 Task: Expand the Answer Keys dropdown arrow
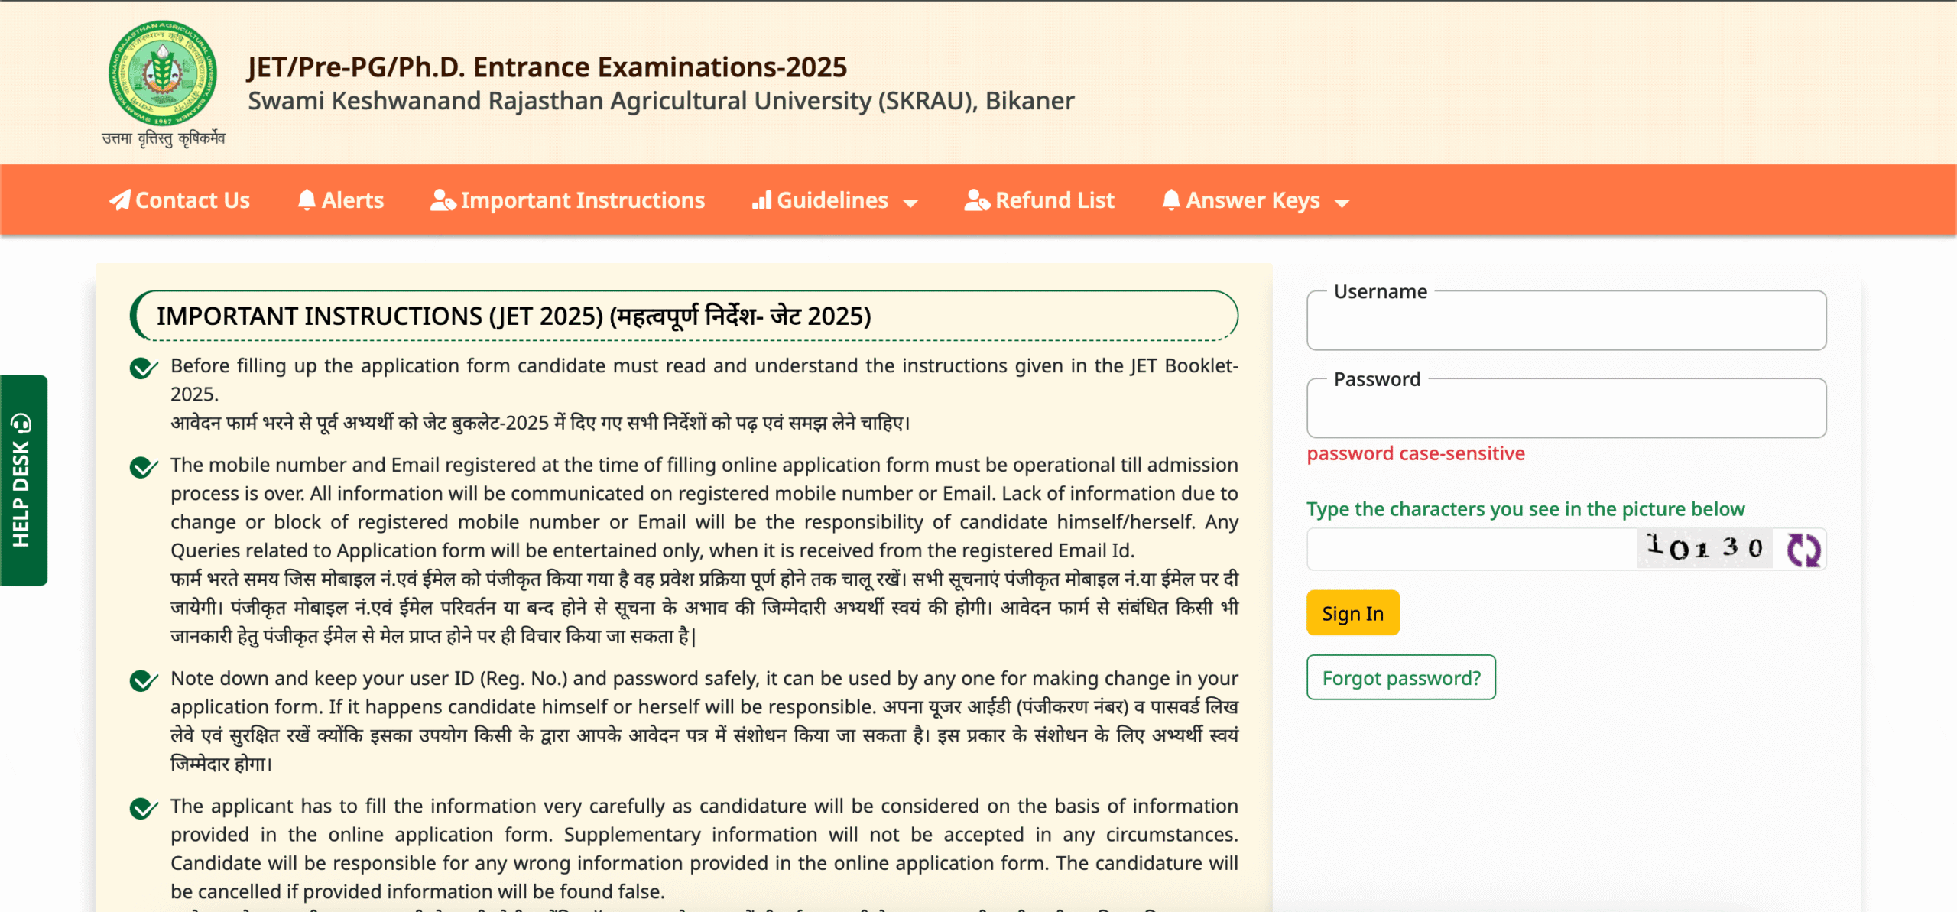(1342, 203)
